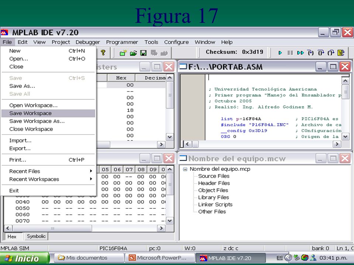354x265 pixels.
Task: Open the Programmer menu
Action: (122, 42)
